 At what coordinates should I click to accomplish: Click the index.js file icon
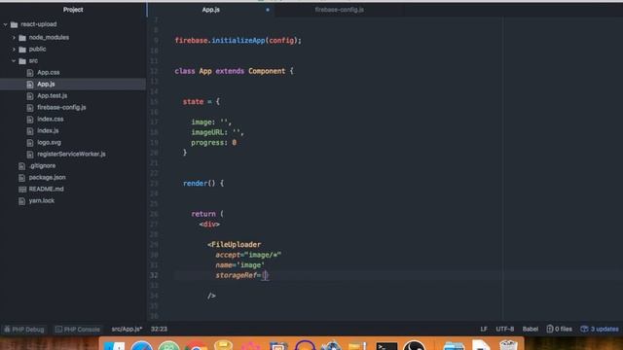30,131
